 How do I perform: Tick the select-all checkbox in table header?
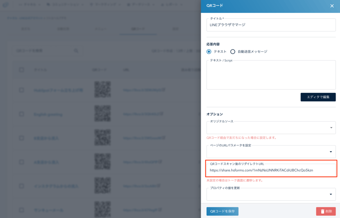coord(21,70)
